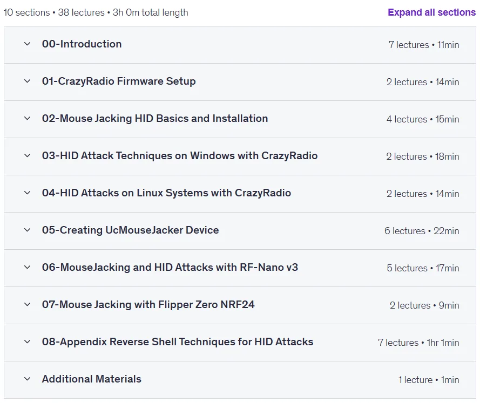Screen dimensions: 480x403
Task: Click the '6 lectures • 22min' label
Action: tap(422, 231)
